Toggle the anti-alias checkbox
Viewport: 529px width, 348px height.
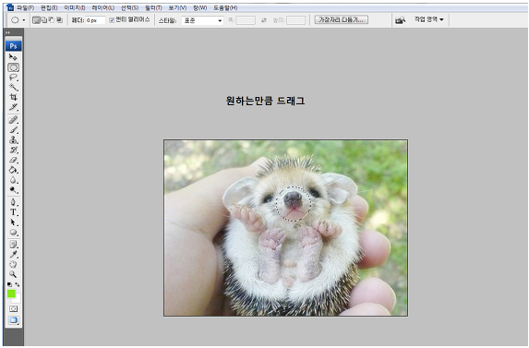[112, 20]
